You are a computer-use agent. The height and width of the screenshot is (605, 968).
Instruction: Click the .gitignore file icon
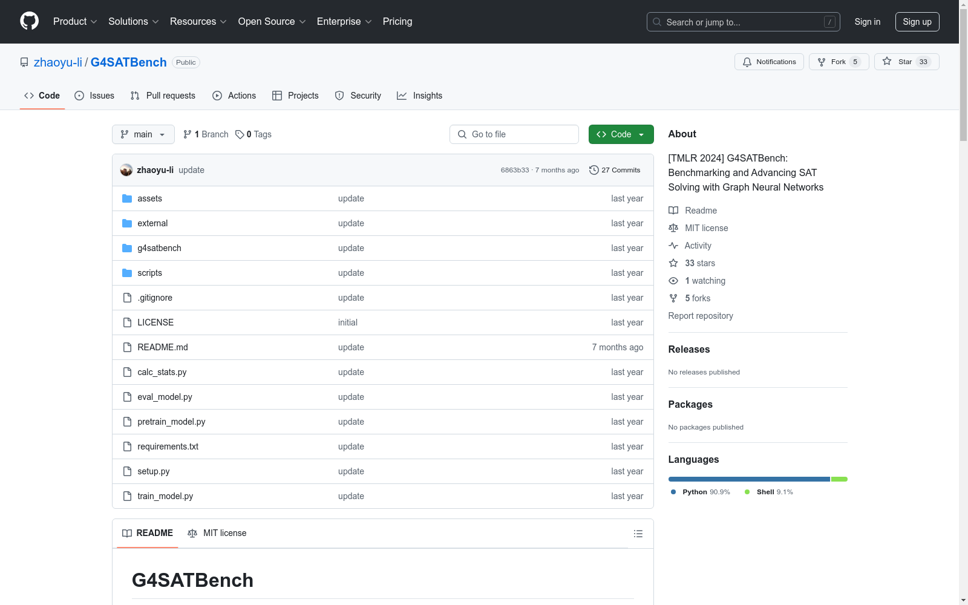(x=127, y=298)
